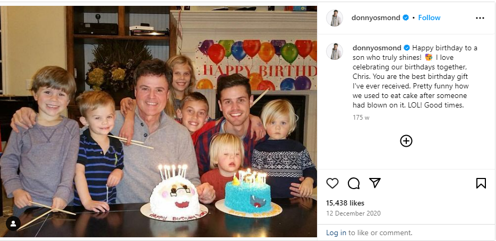Open the three-dot more options menu
The width and height of the screenshot is (496, 241).
pos(480,18)
